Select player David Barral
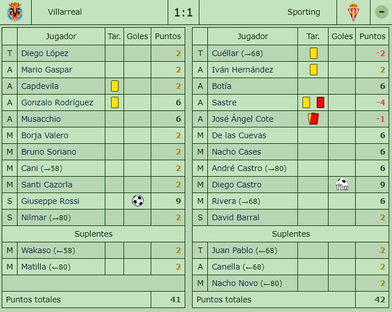The width and height of the screenshot is (392, 312). 236,217
